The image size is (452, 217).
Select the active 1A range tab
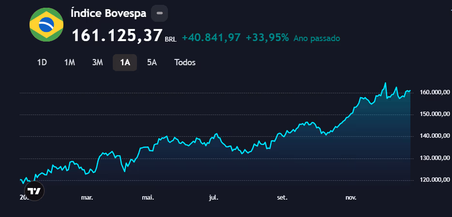125,62
